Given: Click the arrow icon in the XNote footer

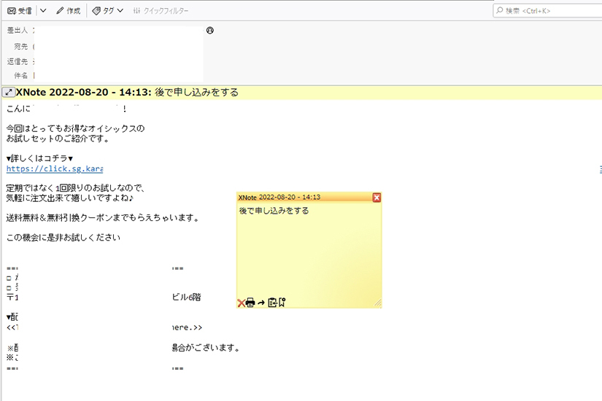Looking at the screenshot, I should [261, 303].
